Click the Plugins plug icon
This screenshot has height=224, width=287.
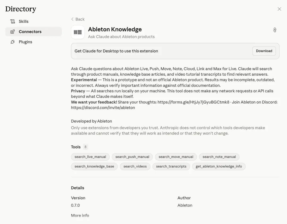point(12,42)
